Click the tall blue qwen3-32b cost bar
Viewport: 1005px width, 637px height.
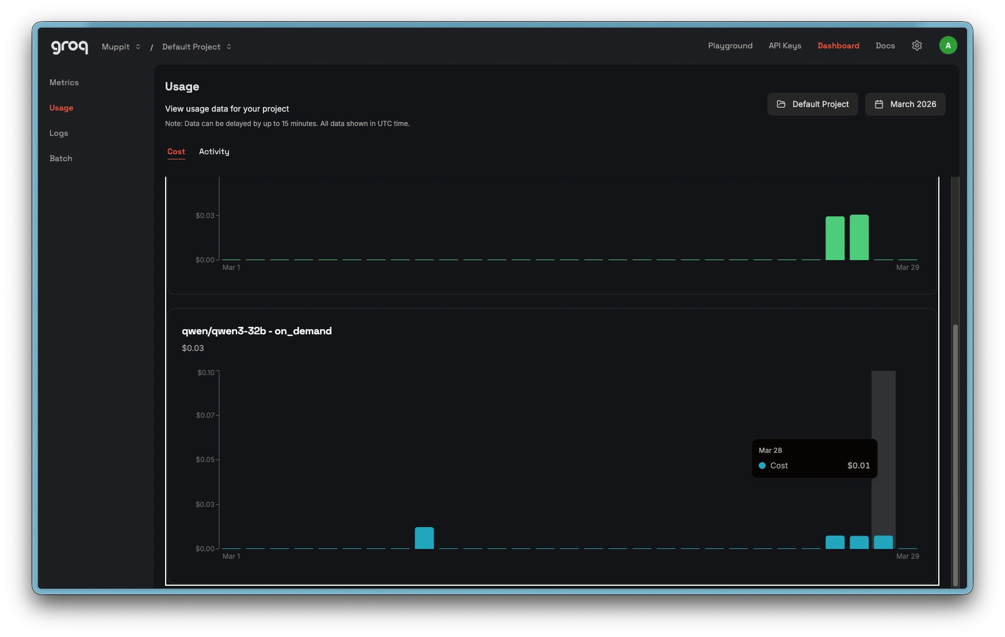click(425, 538)
